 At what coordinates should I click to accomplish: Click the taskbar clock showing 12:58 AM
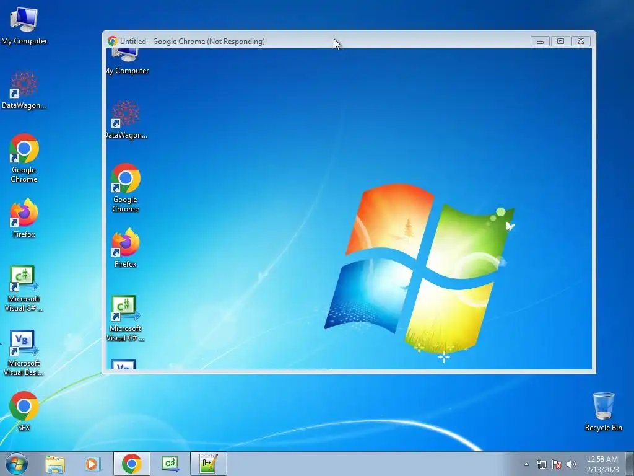point(602,464)
